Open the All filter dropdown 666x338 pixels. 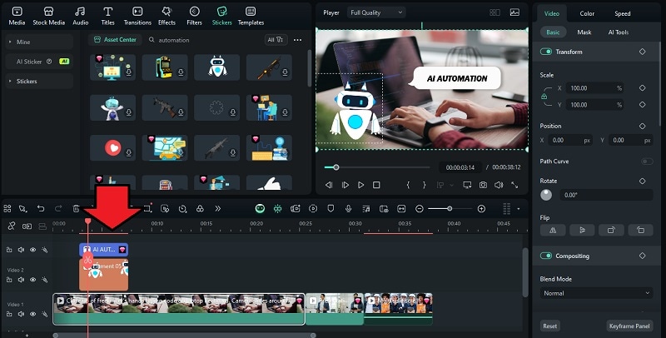276,39
